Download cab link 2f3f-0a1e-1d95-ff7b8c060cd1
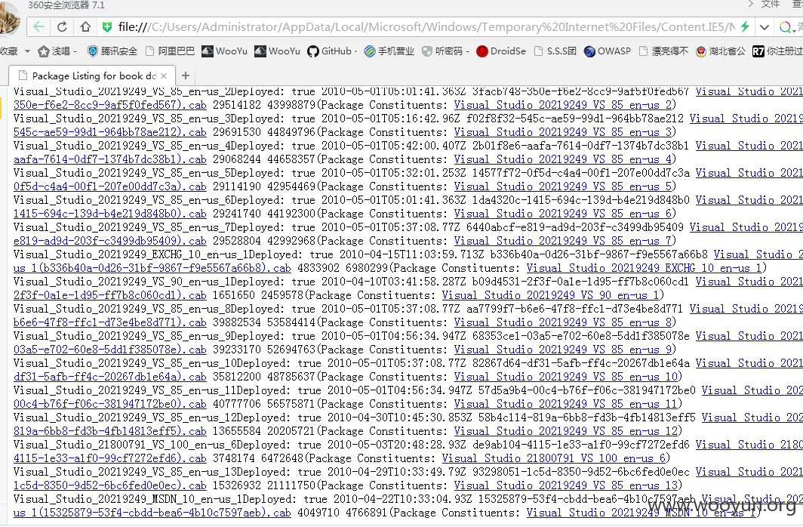Screen dimensions: 803x527 pos(110,295)
